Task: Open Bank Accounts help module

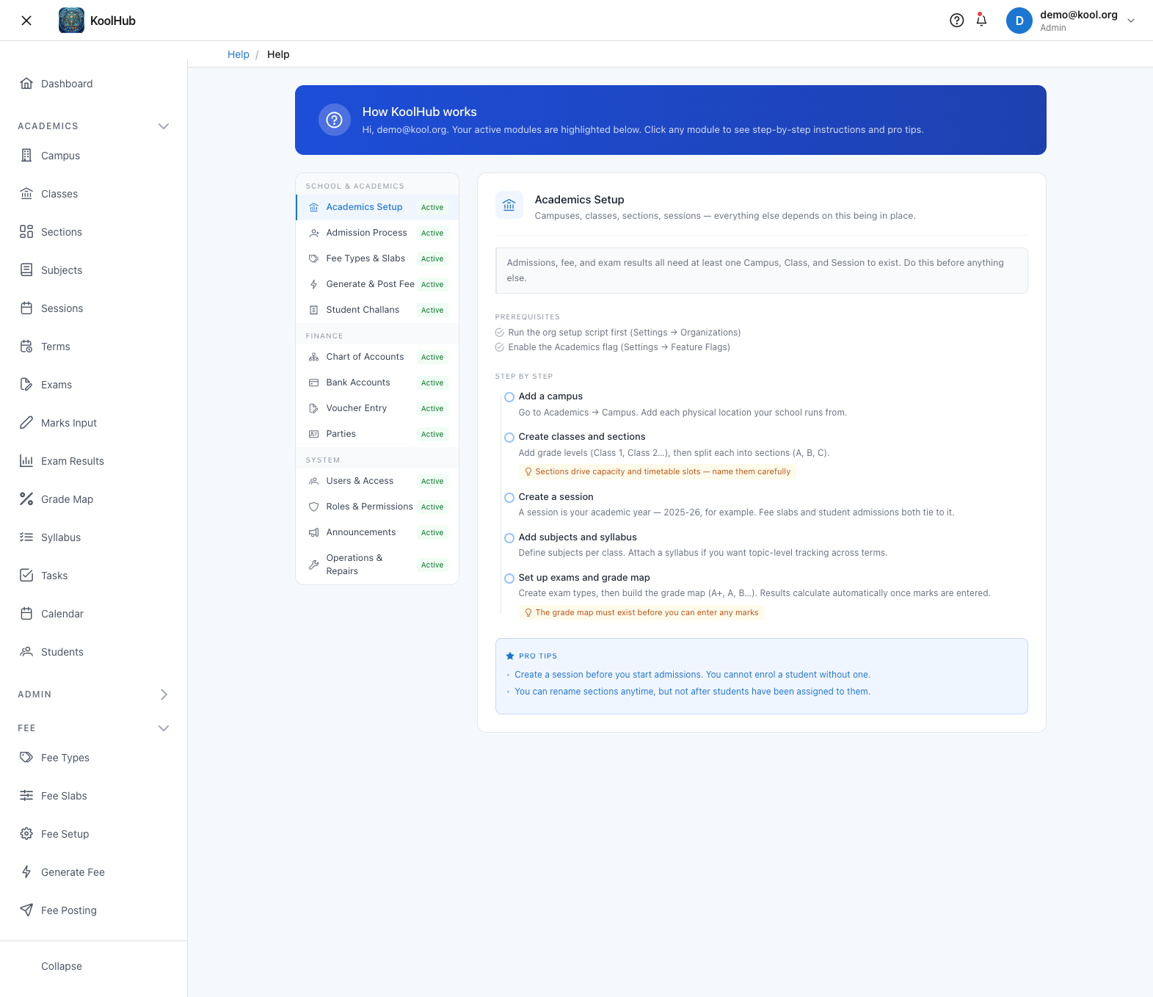Action: point(377,383)
